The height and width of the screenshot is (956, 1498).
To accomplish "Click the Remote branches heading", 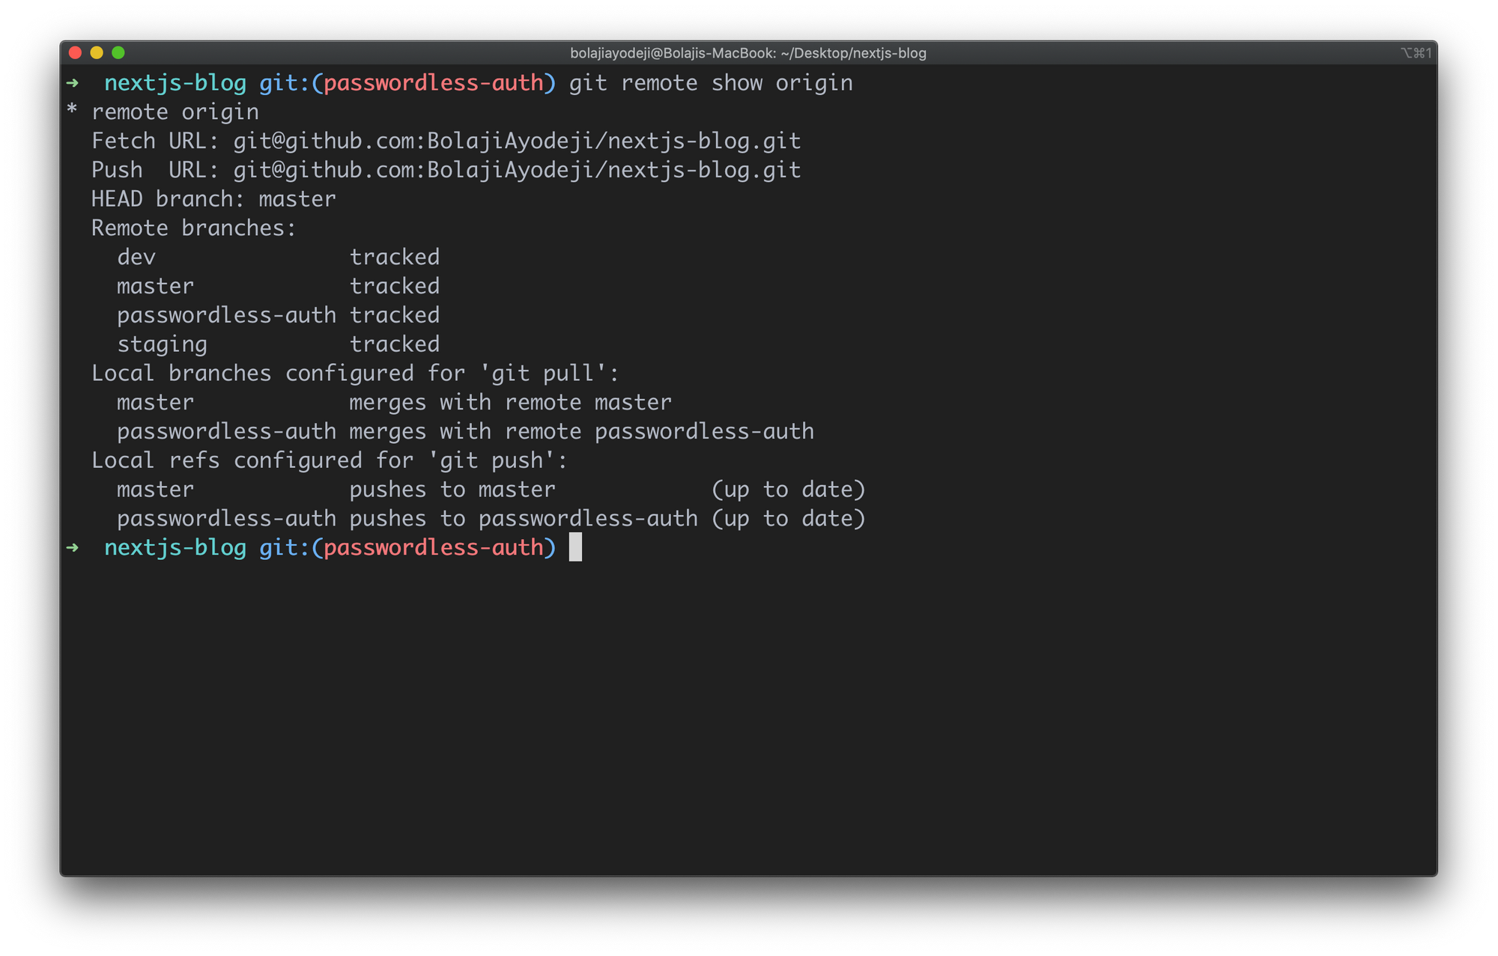I will [x=193, y=228].
